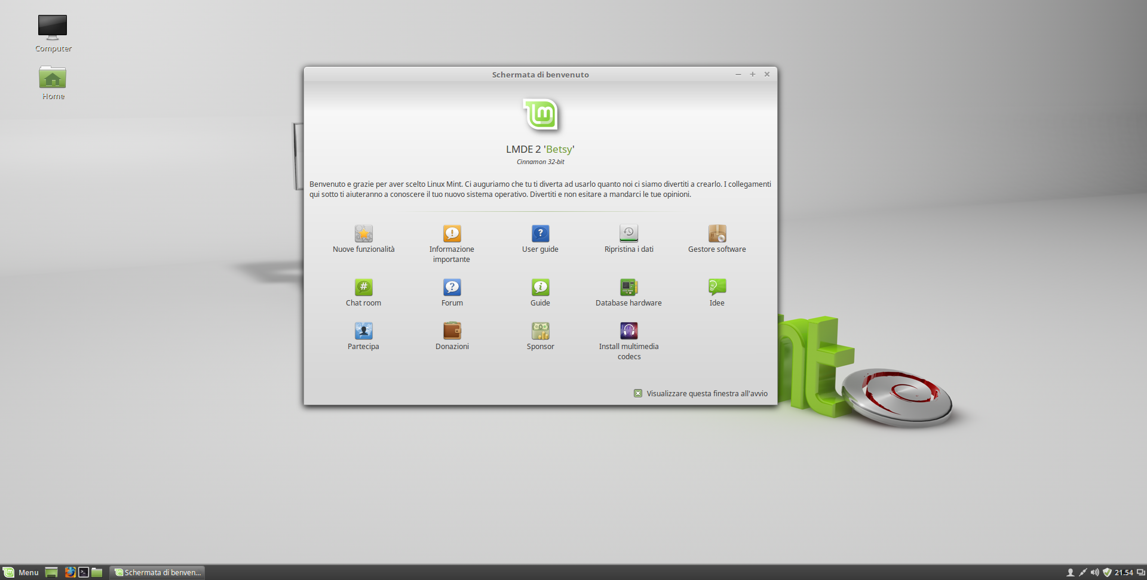Open Gestore software package icon
The width and height of the screenshot is (1147, 580).
[717, 233]
